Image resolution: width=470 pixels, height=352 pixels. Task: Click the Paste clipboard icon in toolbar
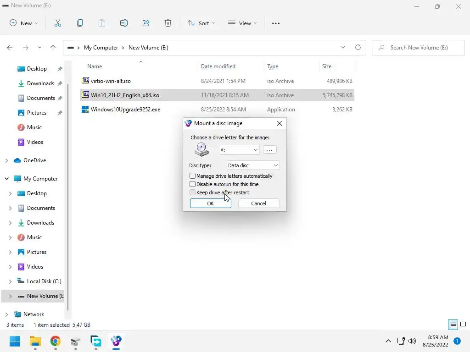point(102,23)
